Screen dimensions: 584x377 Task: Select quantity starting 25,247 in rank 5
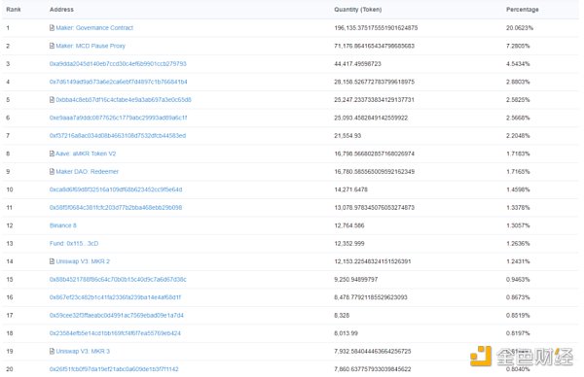(374, 100)
